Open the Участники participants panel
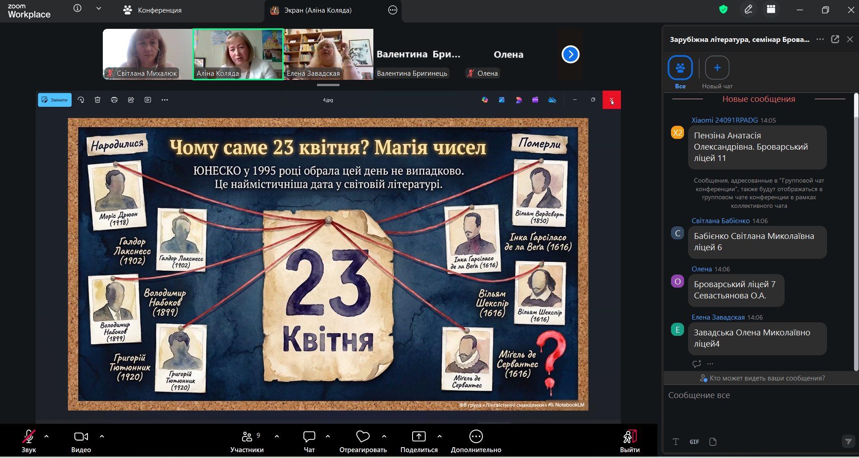Image resolution: width=859 pixels, height=458 pixels. (247, 440)
